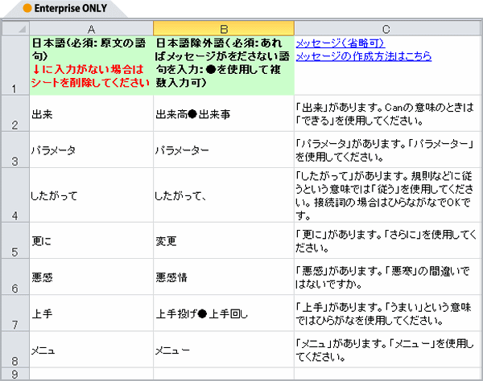This screenshot has height=381, width=483.
Task: Select row 9 header
Action: pos(16,373)
